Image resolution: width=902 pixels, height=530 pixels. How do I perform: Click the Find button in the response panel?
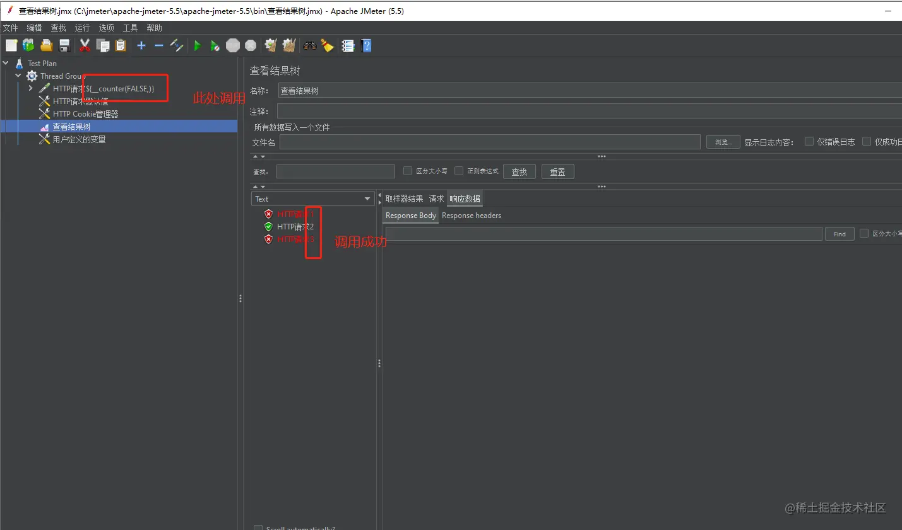click(x=840, y=234)
